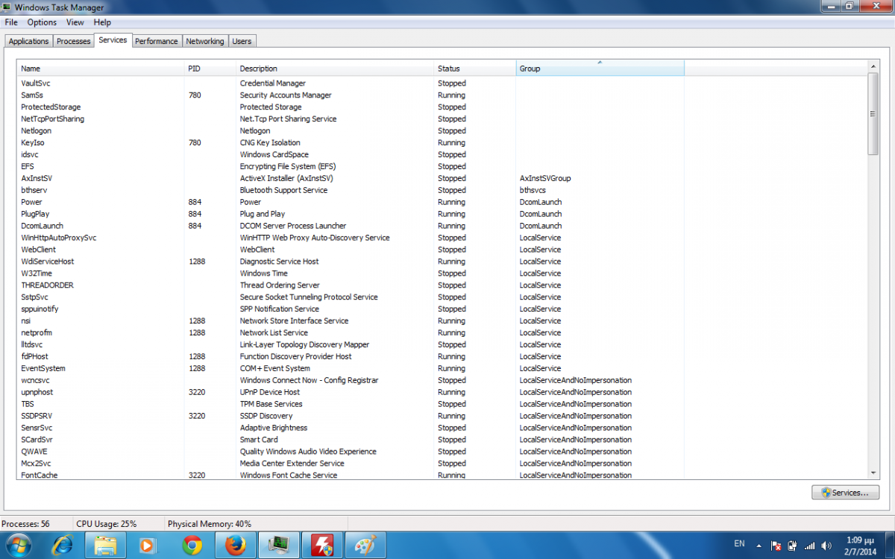Open the Windows Start menu
This screenshot has height=559, width=895.
point(18,545)
